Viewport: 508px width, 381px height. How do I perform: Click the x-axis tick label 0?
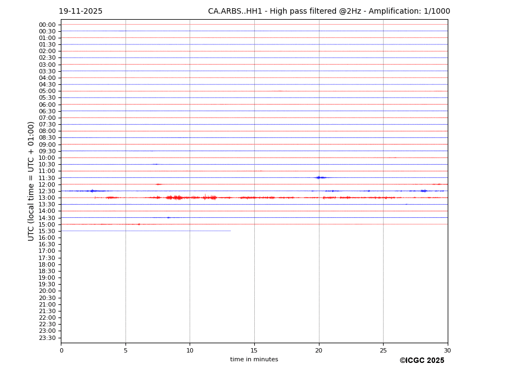pos(61,350)
